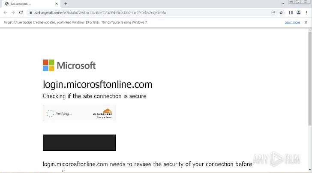
Task: Open a new tab
Action: (66, 3)
